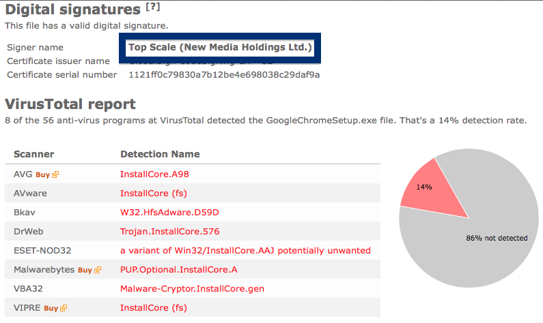This screenshot has height=323, width=543.
Task: Click the Detection Name column header
Action: pyautogui.click(x=160, y=154)
